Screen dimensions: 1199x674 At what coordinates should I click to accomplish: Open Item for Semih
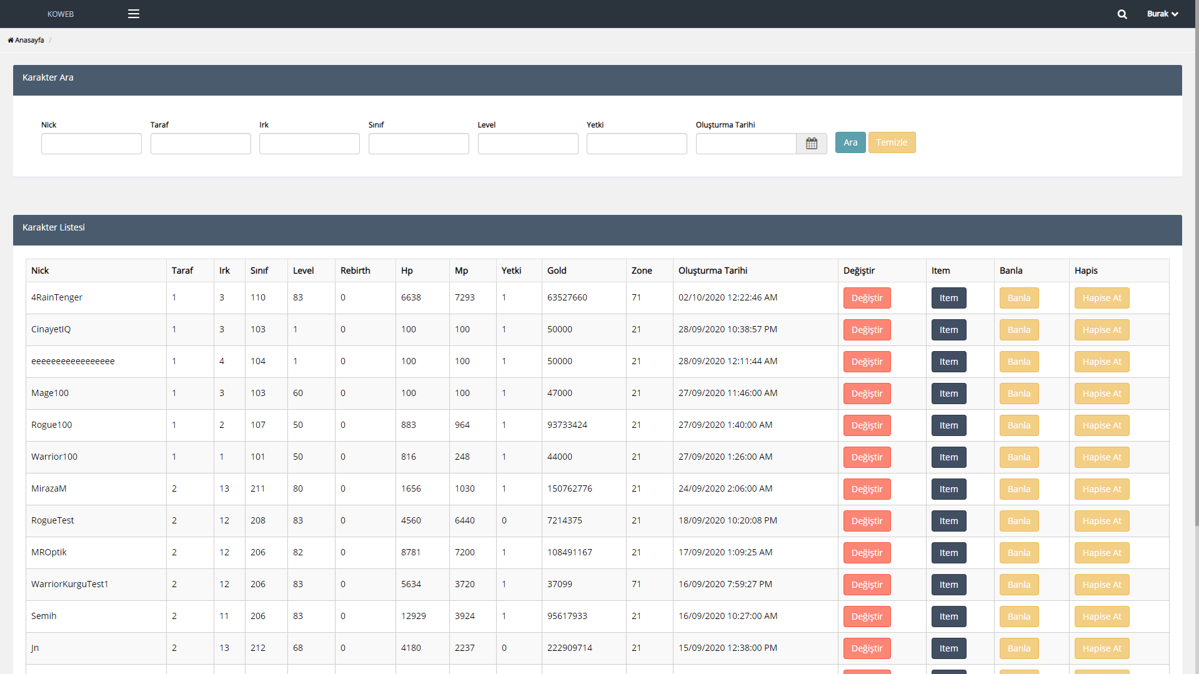pyautogui.click(x=948, y=617)
